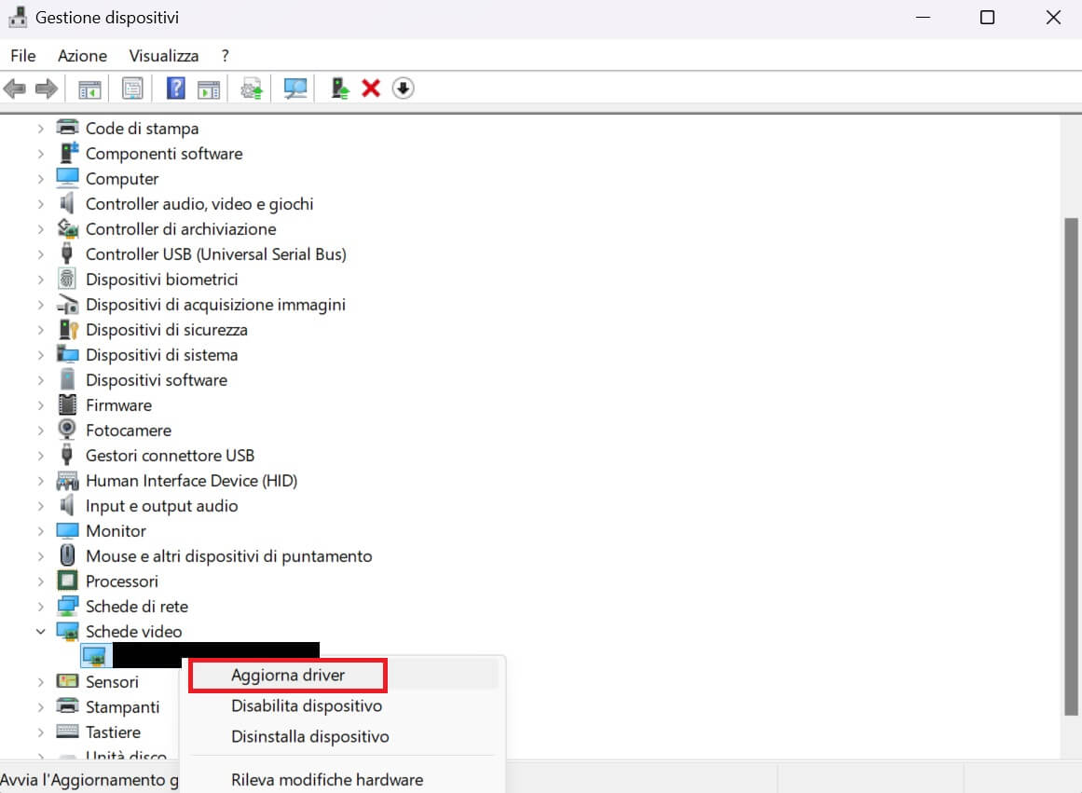Close the Gestione dispositivi window
1082x793 pixels.
click(1053, 18)
